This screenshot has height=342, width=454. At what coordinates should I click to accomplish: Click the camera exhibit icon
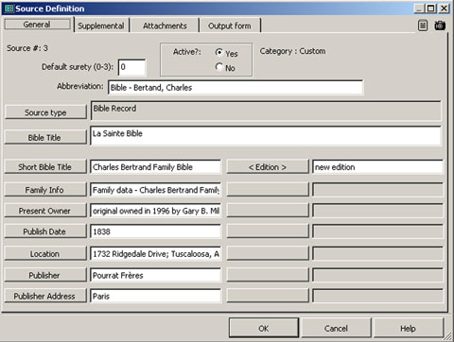coord(440,26)
